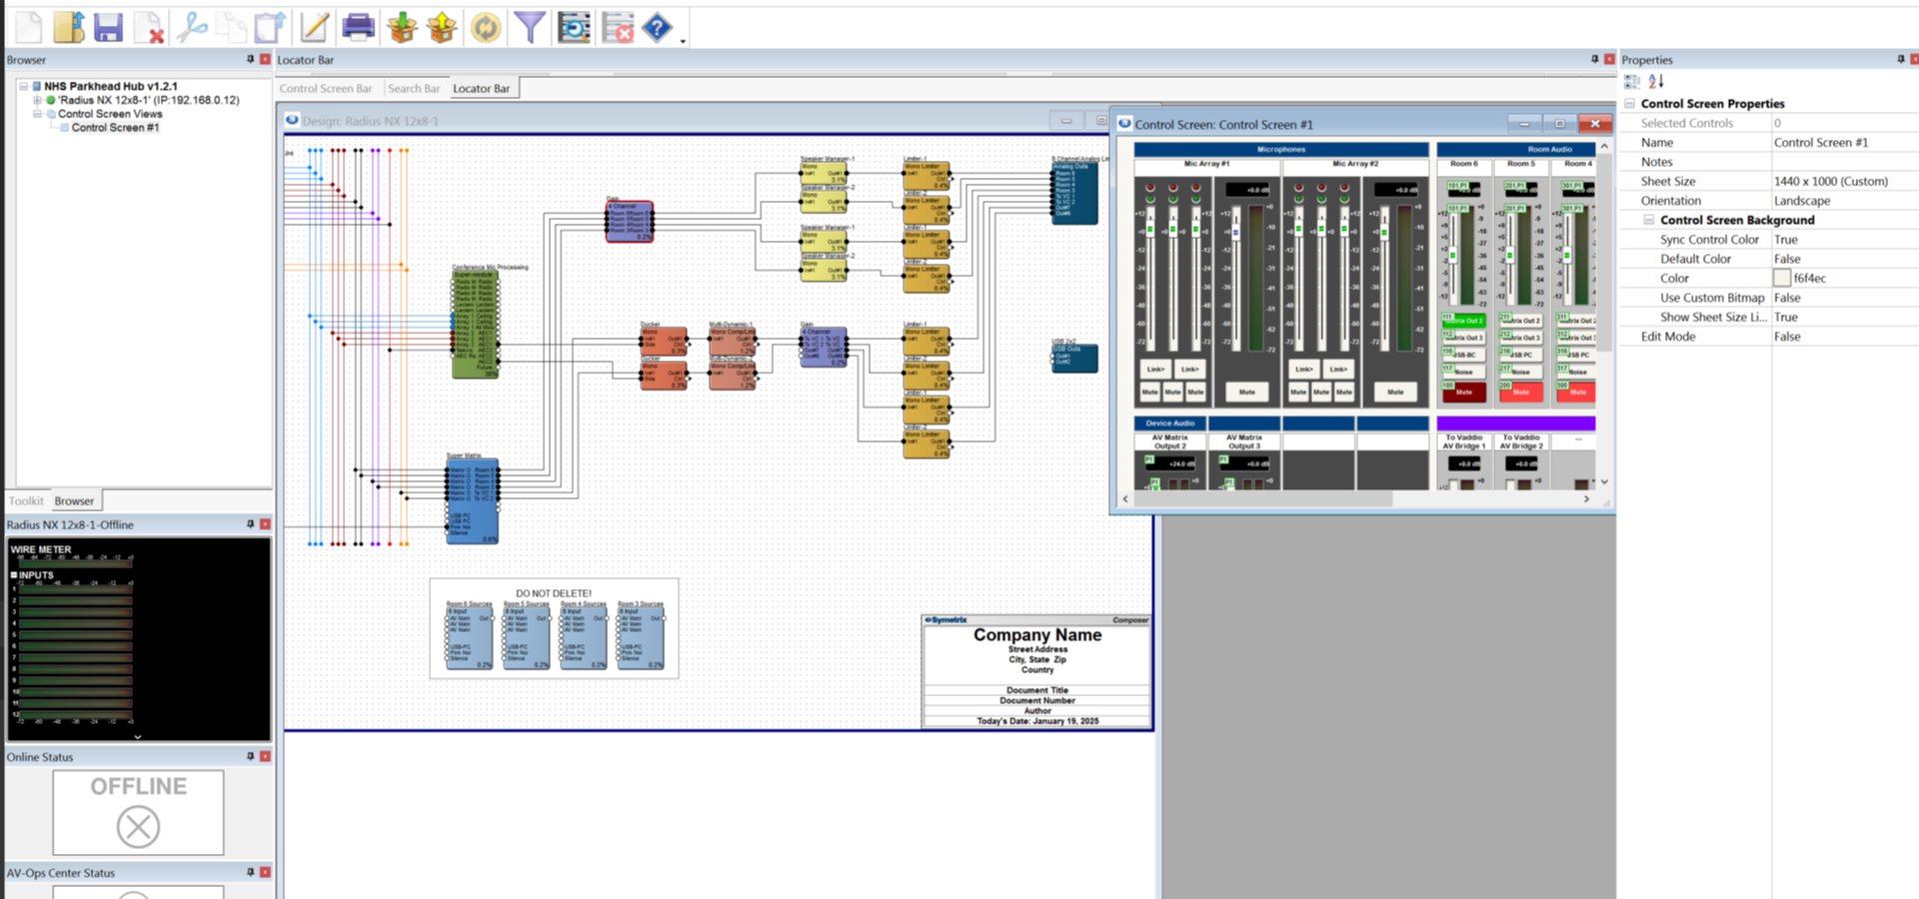Image resolution: width=1919 pixels, height=899 pixels.
Task: Click the yellow circular refresh icon
Action: 486,27
